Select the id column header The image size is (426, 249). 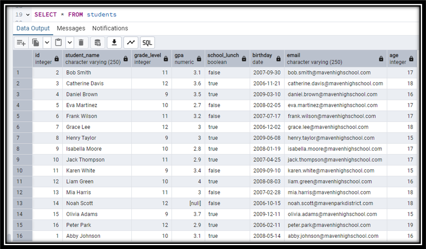click(x=47, y=59)
